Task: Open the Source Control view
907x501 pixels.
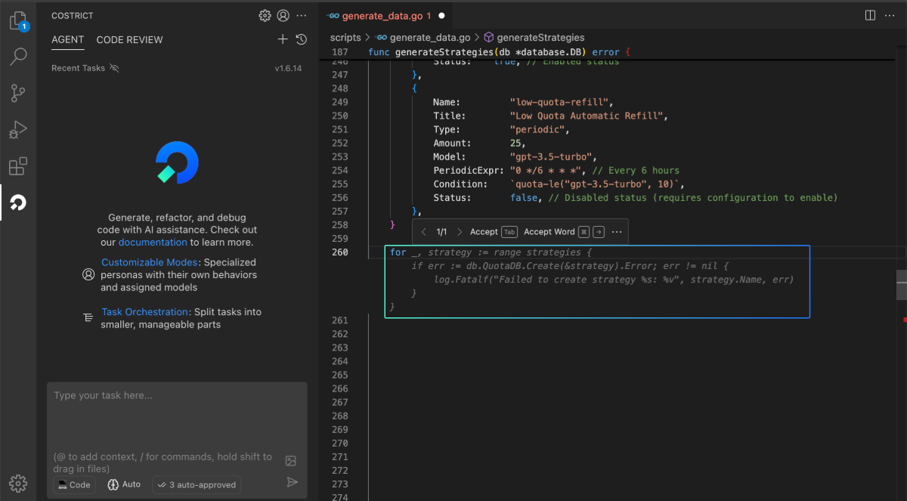Action: [18, 93]
